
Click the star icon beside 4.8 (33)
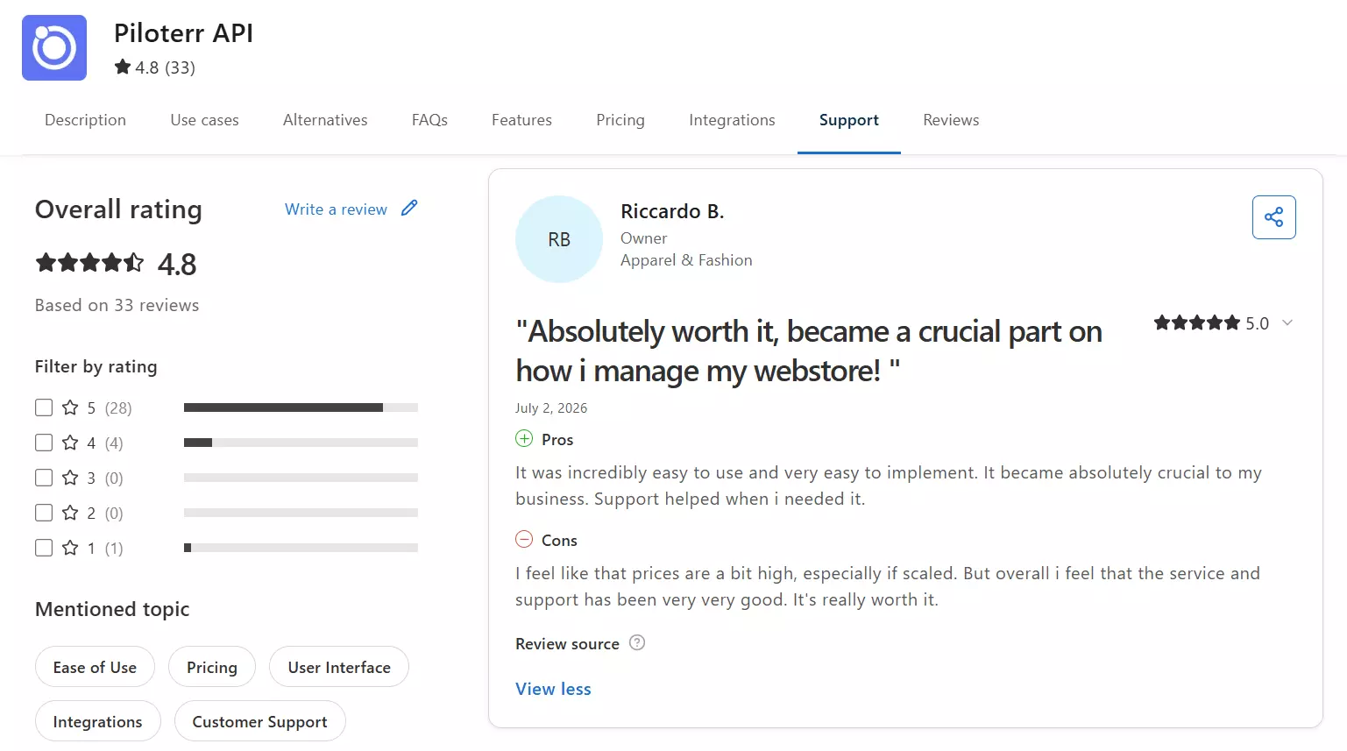123,67
